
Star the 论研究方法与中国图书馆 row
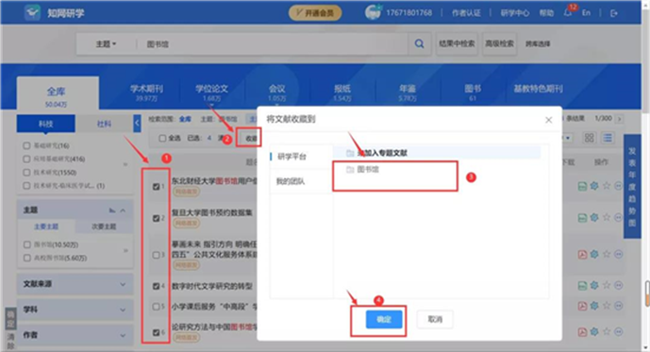point(607,331)
